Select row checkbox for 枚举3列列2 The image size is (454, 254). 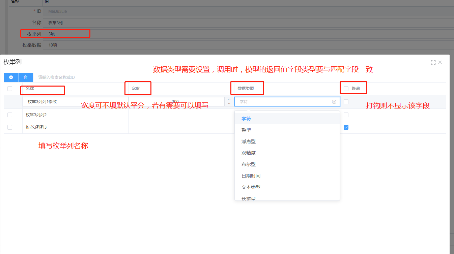(10, 115)
